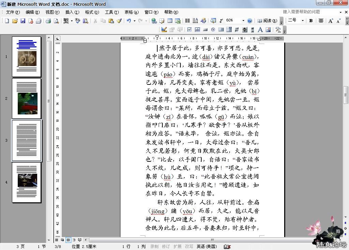This screenshot has height=250, width=349.
Task: Open the 格式 (Format) menu
Action: coord(92,12)
